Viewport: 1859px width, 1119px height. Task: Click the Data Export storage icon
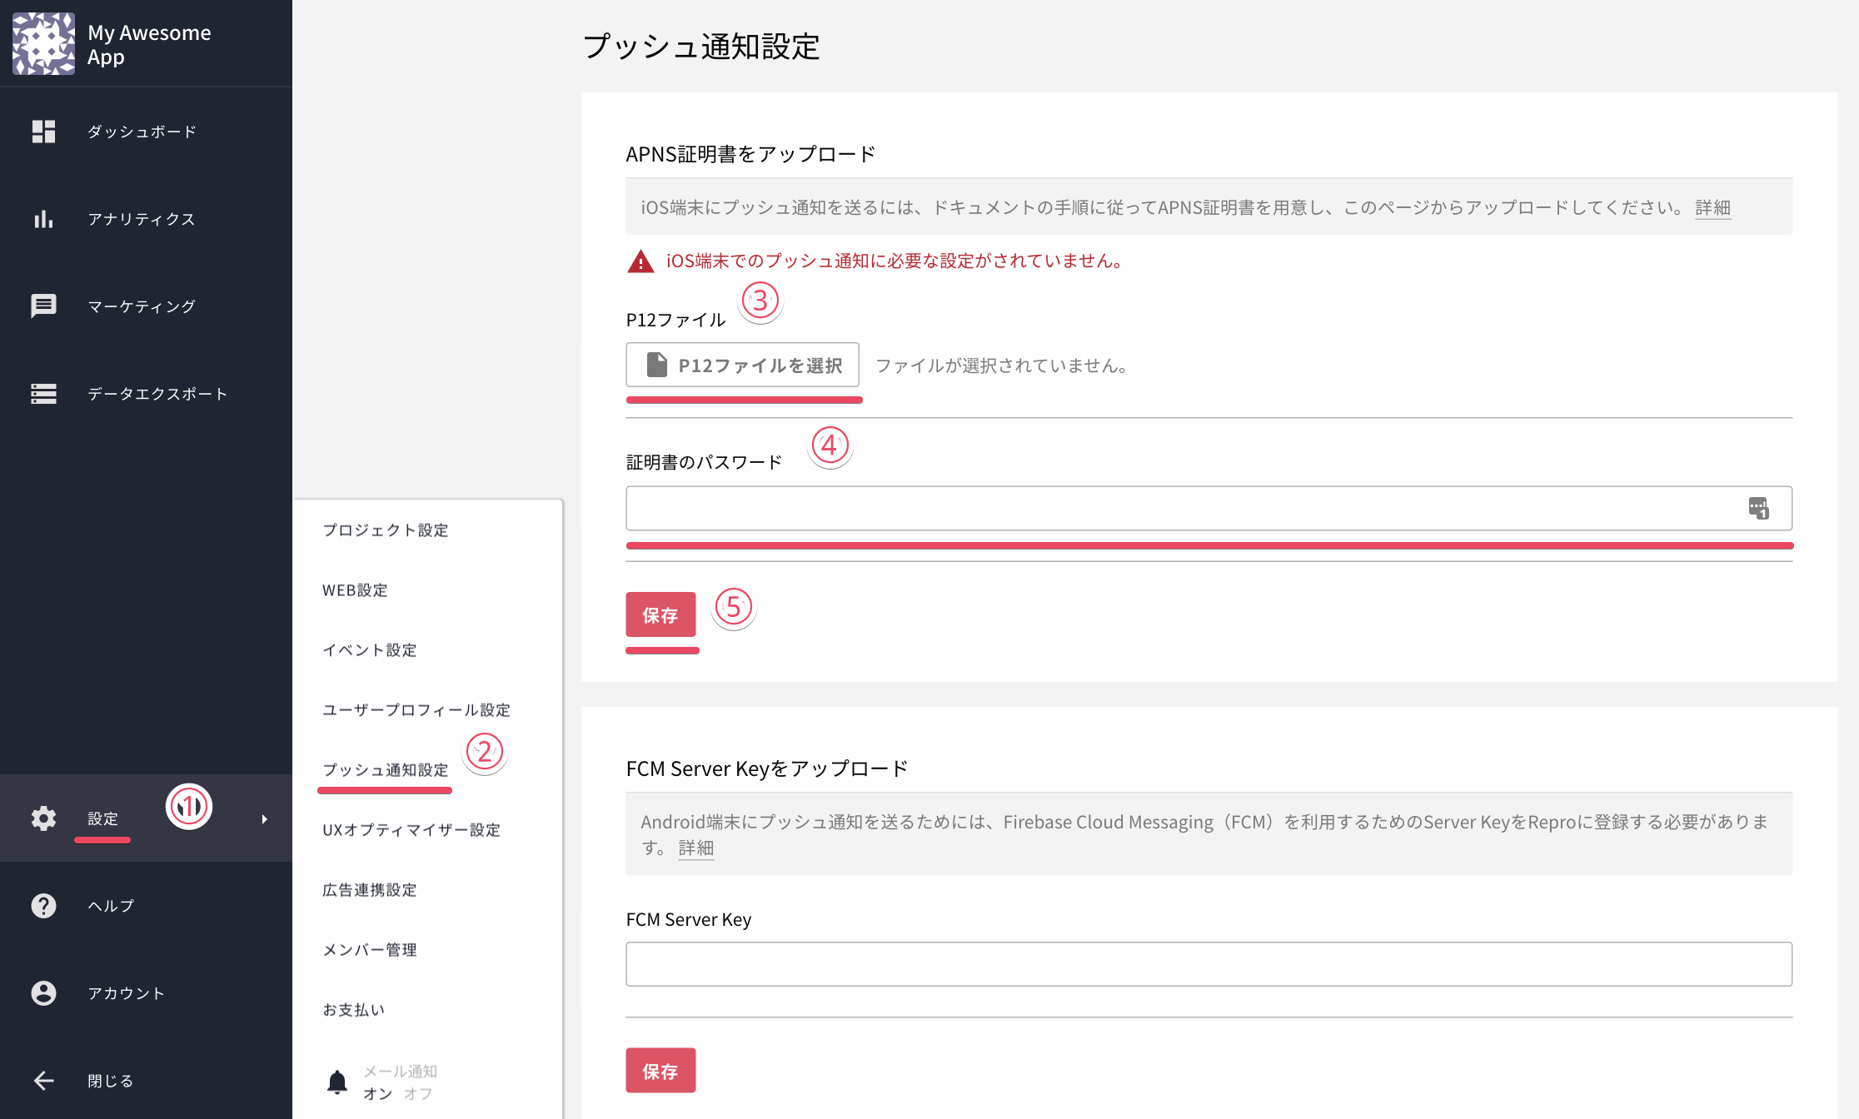pos(43,394)
